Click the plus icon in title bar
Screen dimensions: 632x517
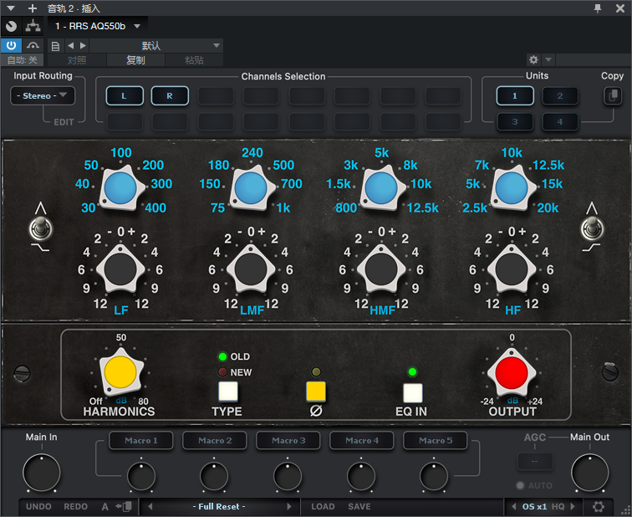[33, 8]
